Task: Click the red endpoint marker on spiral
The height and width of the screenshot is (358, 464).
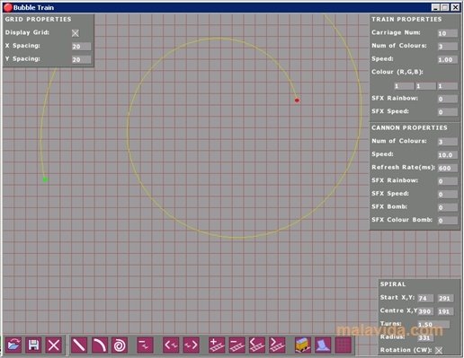Action: 297,100
